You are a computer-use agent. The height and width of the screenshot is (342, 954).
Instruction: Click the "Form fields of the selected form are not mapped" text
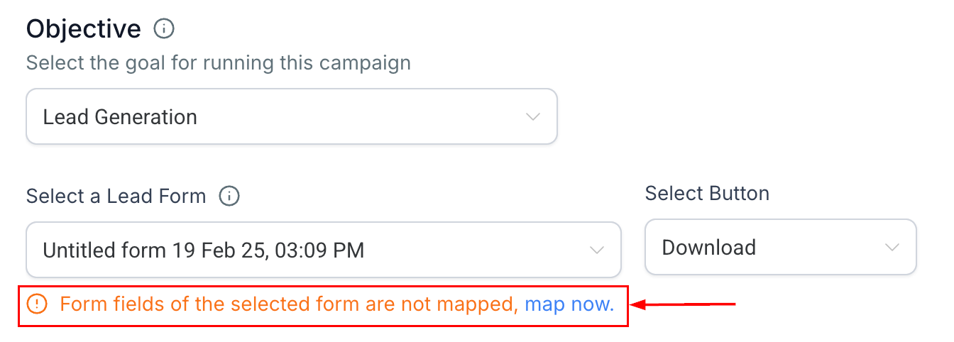[x=288, y=304]
